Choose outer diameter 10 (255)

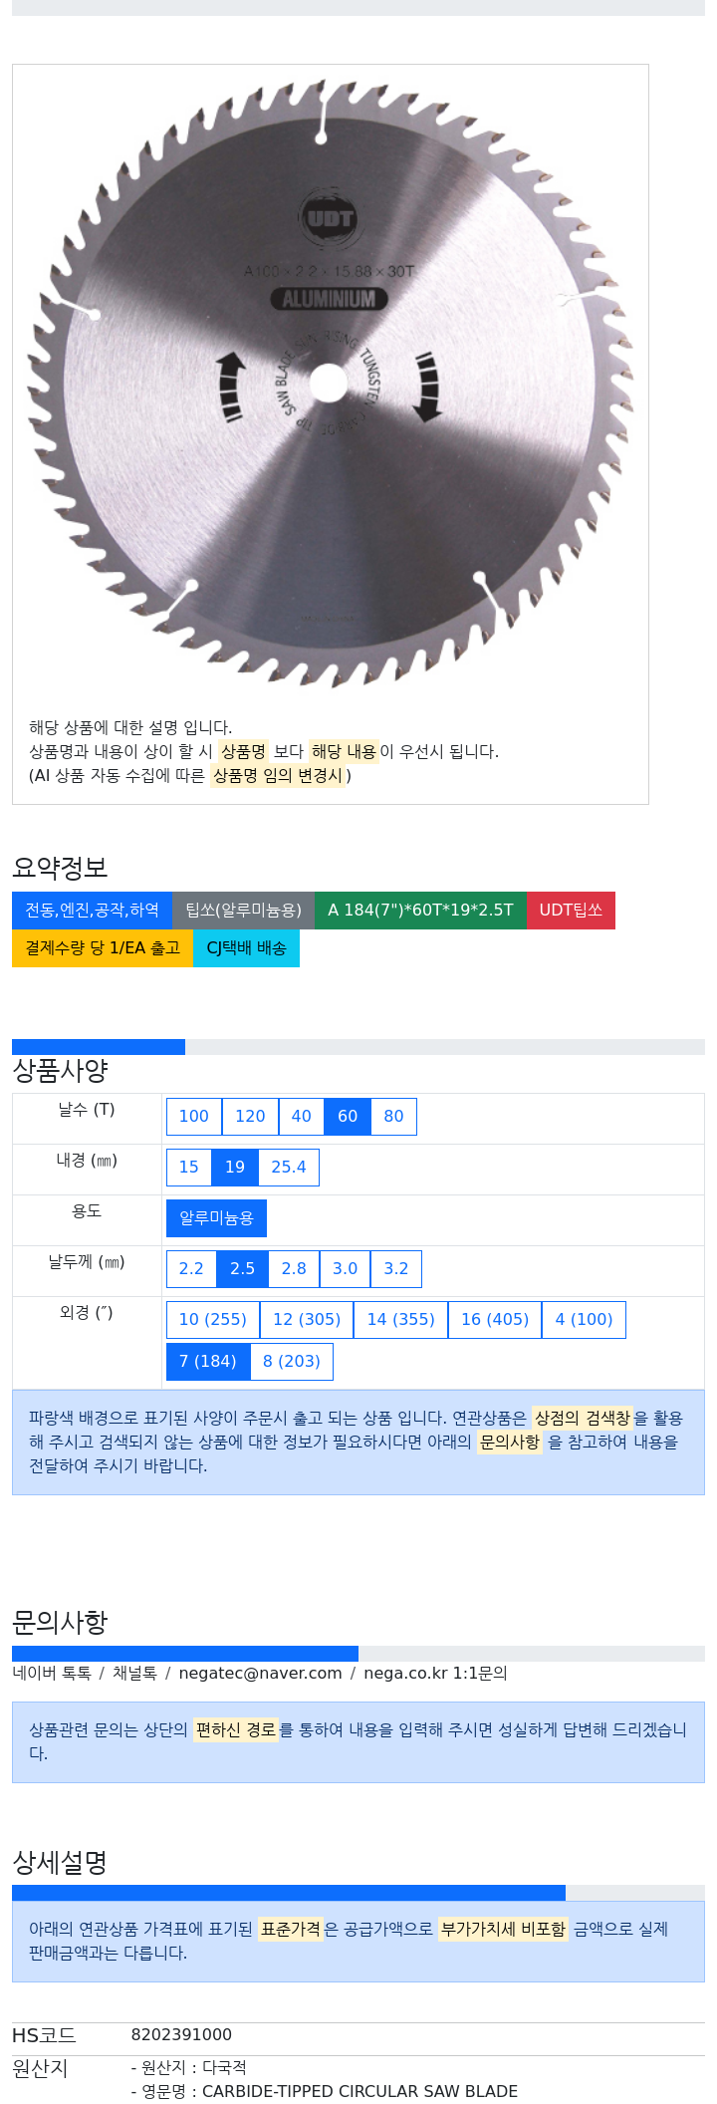[x=213, y=1319]
